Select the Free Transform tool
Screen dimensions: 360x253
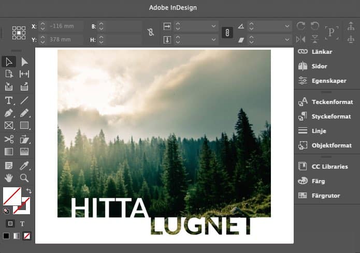click(x=24, y=139)
